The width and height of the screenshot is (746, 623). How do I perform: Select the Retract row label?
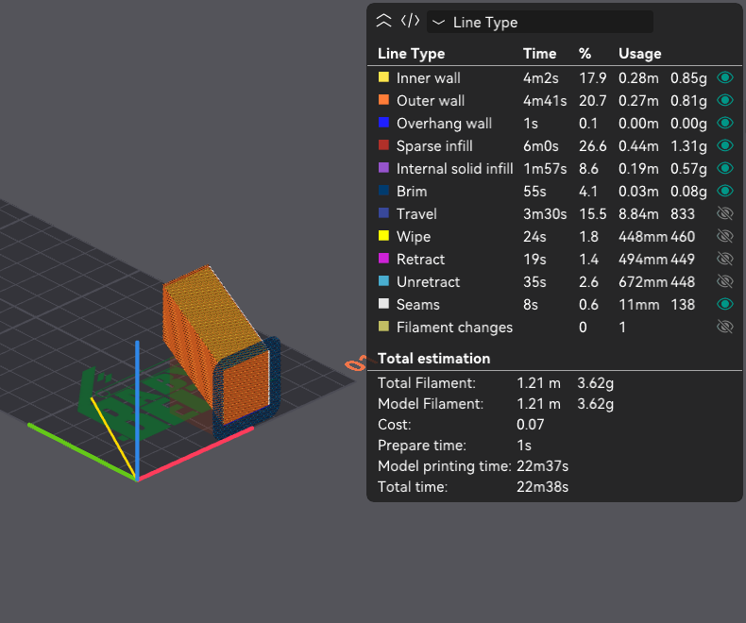tap(420, 260)
